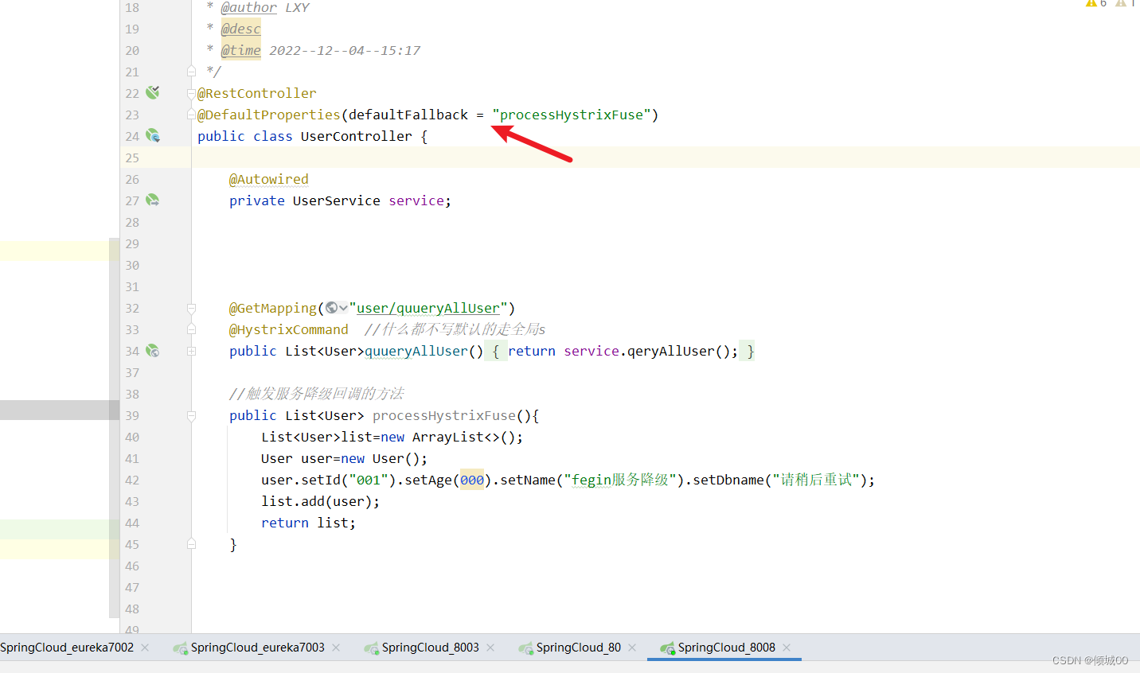Close the SpringCloud_eureka7002 tab
1140x673 pixels.
coord(145,648)
